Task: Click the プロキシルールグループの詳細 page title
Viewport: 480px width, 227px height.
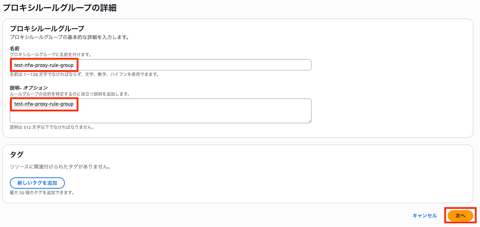Action: point(60,8)
